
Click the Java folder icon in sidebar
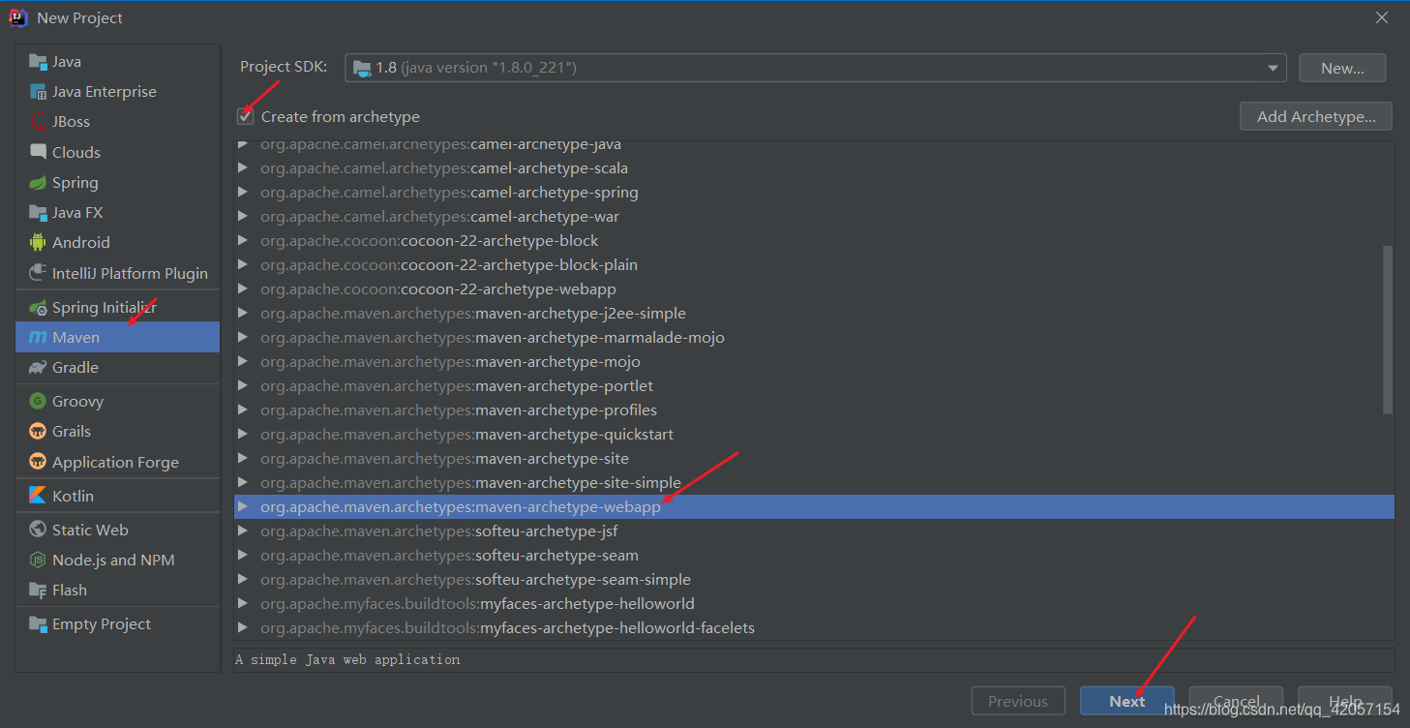tap(38, 62)
